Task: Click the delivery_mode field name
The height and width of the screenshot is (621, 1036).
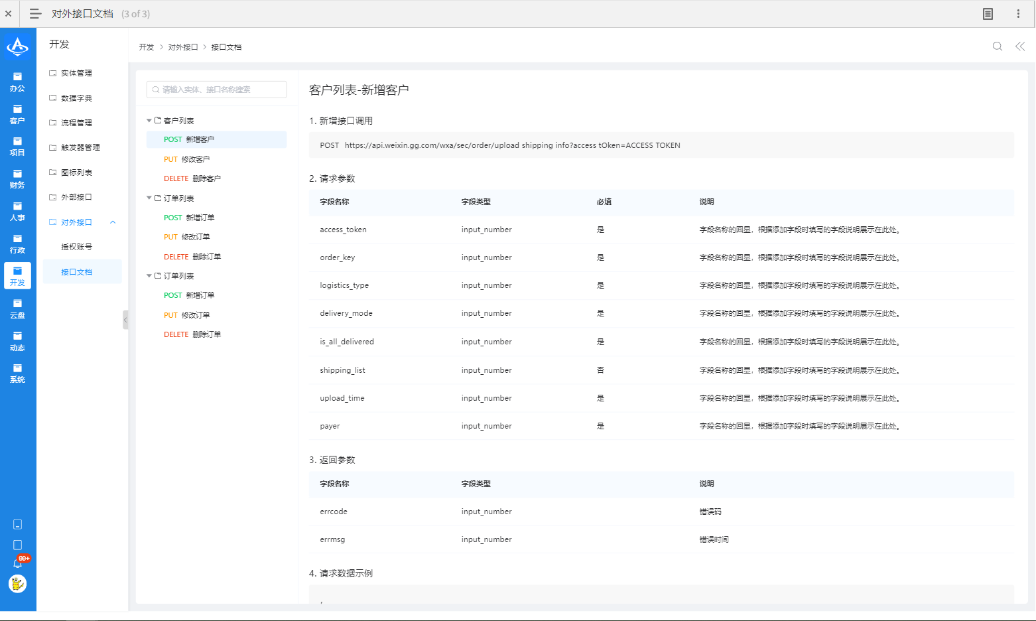Action: click(346, 313)
